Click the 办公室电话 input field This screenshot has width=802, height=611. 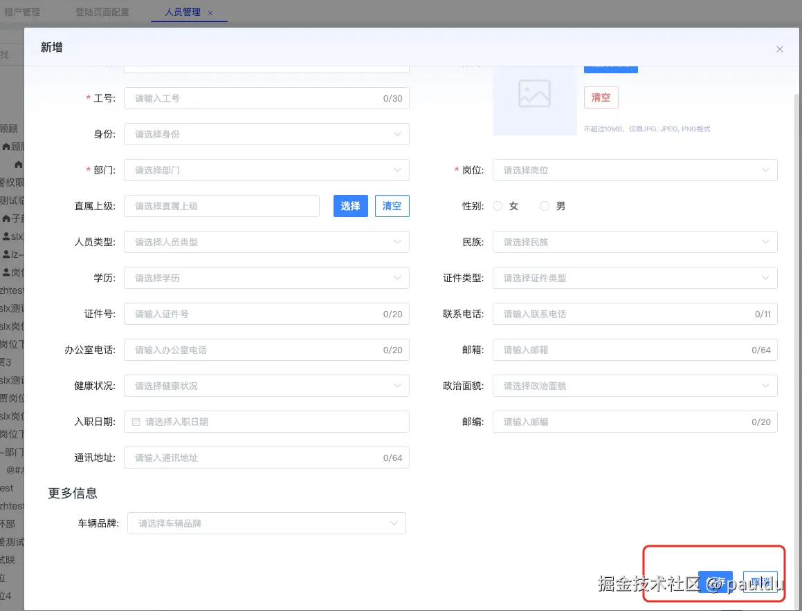266,350
